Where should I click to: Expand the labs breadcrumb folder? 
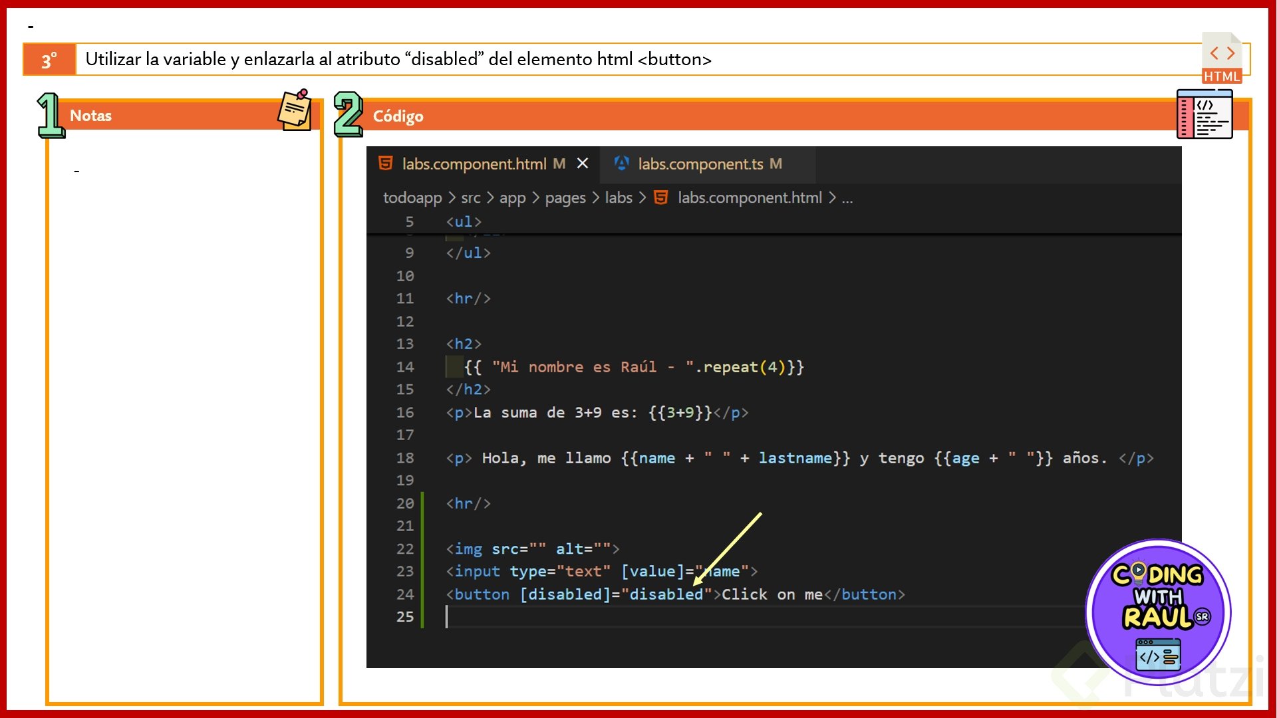pos(618,197)
